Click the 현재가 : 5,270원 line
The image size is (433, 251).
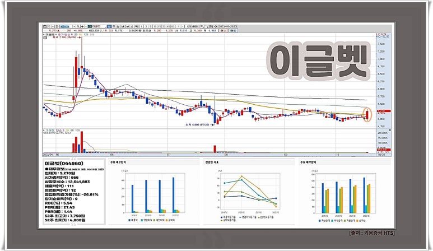coord(59,173)
